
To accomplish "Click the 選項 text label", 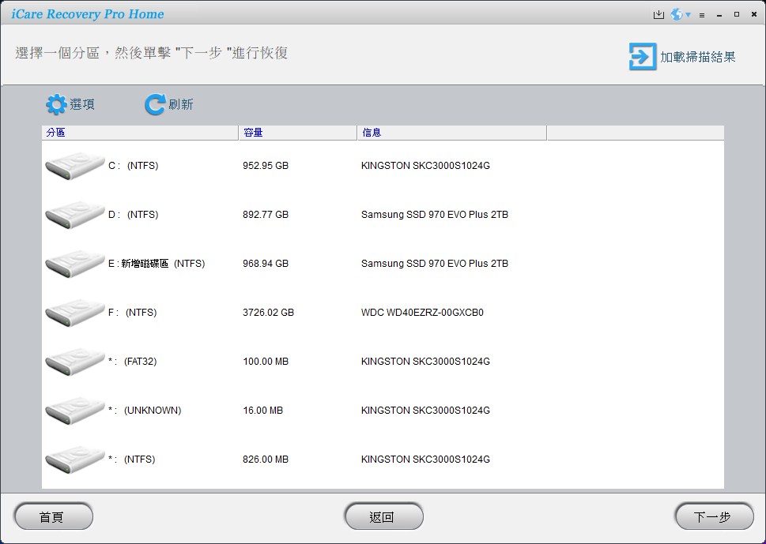I will 82,104.
